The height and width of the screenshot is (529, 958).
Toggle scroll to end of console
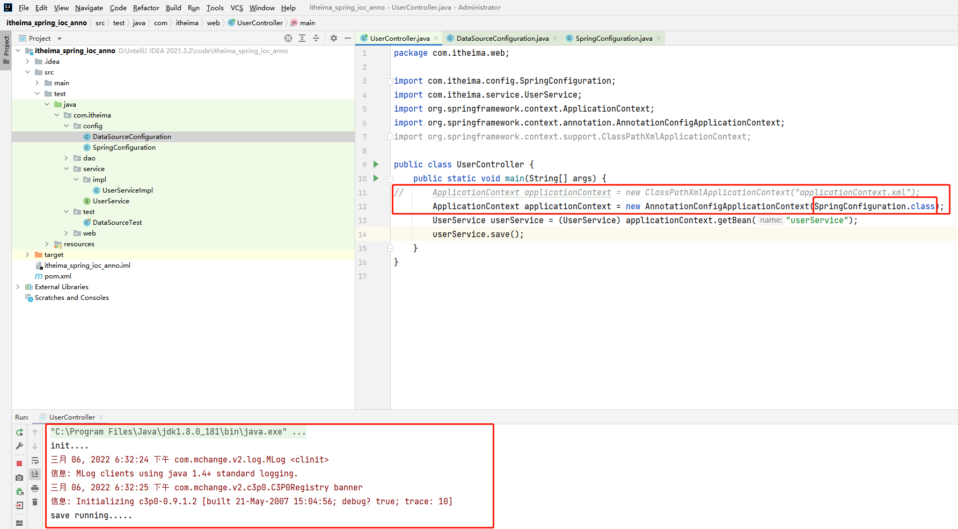point(35,474)
